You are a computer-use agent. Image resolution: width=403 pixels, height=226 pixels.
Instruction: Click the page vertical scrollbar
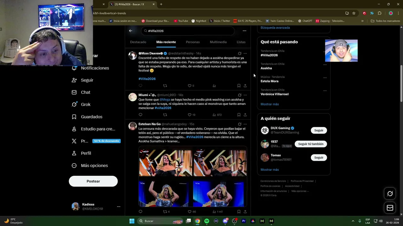click(401, 83)
